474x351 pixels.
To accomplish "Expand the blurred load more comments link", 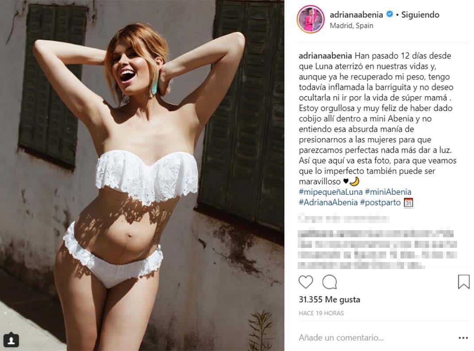I will pos(344,218).
